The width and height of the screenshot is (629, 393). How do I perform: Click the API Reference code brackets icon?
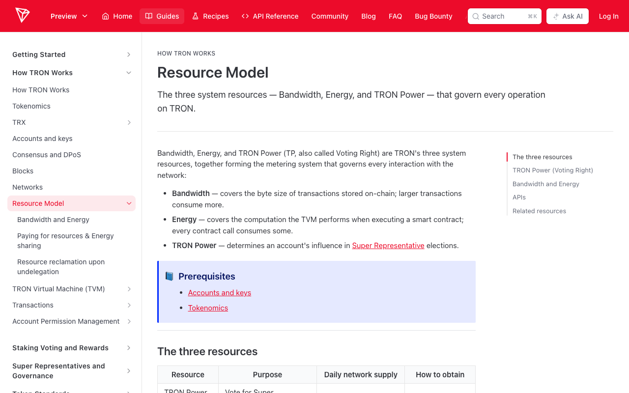point(245,16)
